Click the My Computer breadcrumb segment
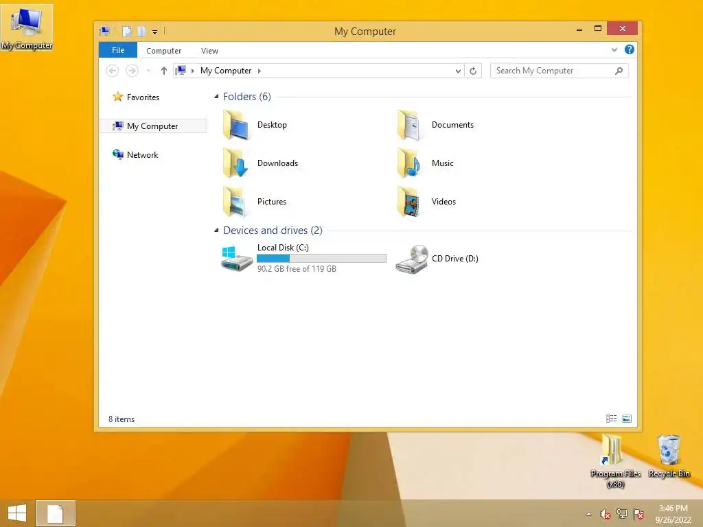This screenshot has height=527, width=703. point(225,71)
